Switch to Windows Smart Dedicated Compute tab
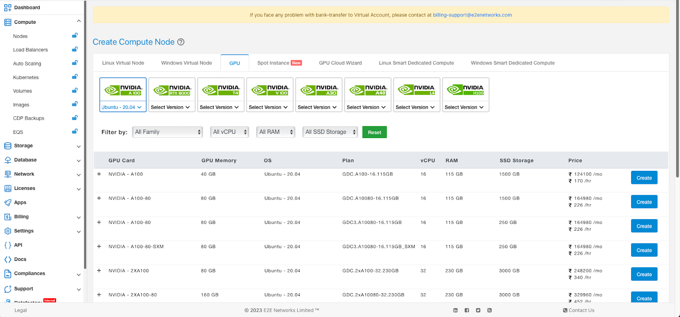680x317 pixels. 513,63
